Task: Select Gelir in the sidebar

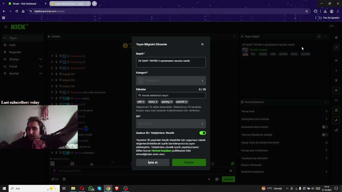Action: pyautogui.click(x=23, y=45)
